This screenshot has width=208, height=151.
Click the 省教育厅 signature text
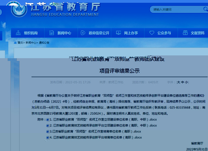[197, 143]
